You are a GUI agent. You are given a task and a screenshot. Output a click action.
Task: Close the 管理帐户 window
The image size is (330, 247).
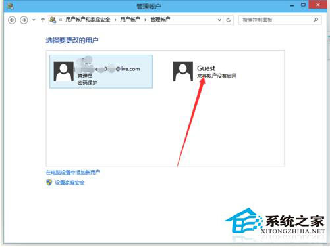pyautogui.click(x=317, y=5)
